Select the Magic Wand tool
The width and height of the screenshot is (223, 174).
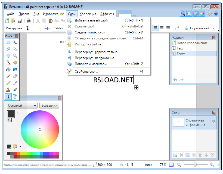(x=8, y=63)
